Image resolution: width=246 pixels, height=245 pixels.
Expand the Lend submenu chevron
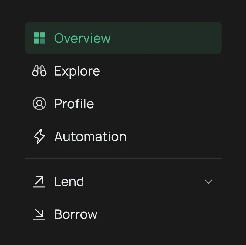(208, 181)
